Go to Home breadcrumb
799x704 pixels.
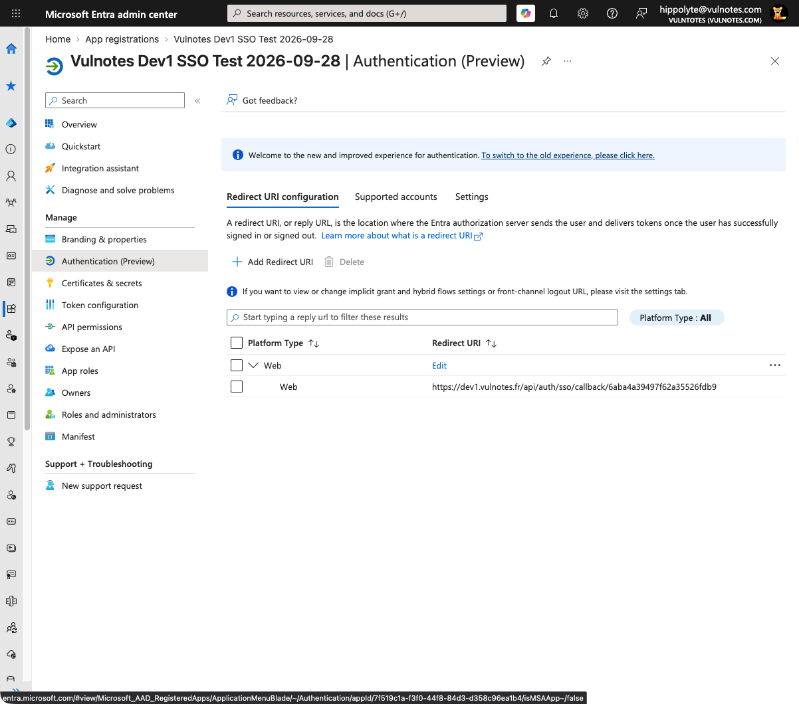point(58,39)
